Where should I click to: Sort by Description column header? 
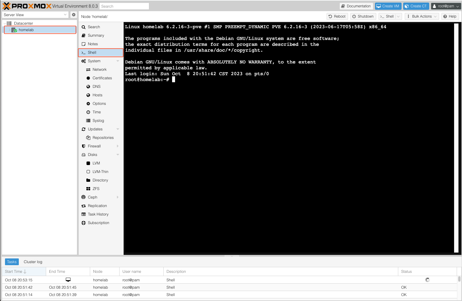pos(280,271)
